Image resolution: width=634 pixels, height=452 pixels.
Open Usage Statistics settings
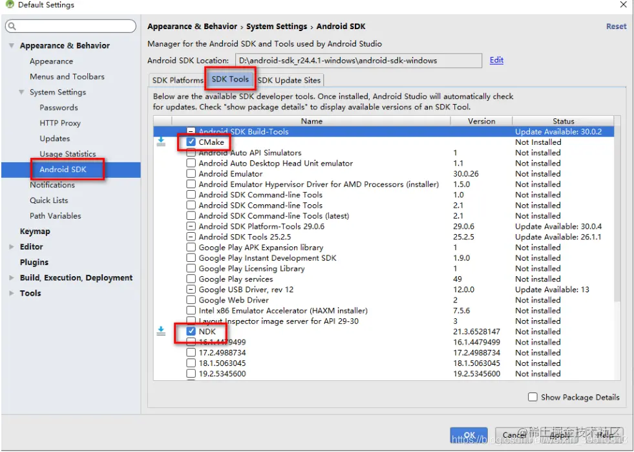(67, 154)
